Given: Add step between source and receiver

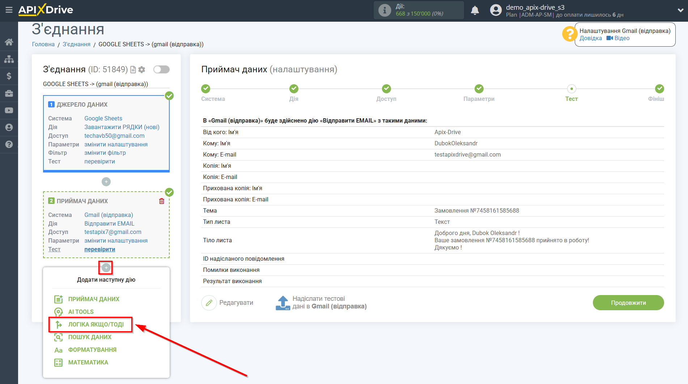Looking at the screenshot, I should (106, 182).
